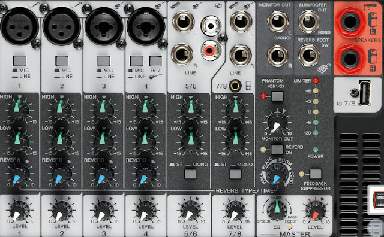Click the channel 5/6 LINE R jack
Viewport: 384px width, 237px height.
[x=182, y=54]
